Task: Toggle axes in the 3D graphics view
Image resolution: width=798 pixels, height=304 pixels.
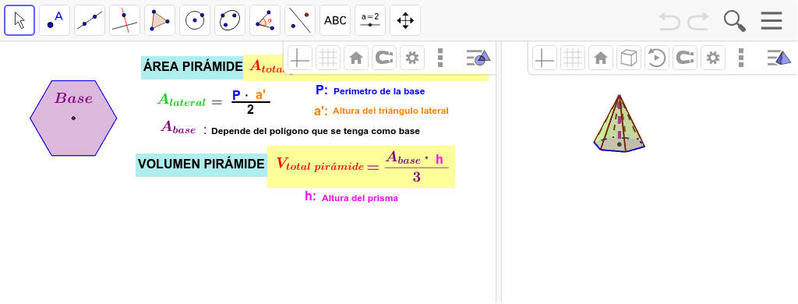Action: (545, 58)
